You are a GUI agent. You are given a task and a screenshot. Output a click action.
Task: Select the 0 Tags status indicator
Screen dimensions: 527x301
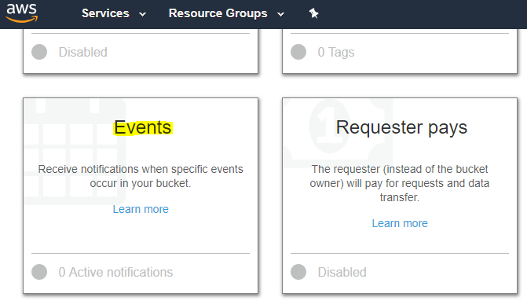click(298, 52)
